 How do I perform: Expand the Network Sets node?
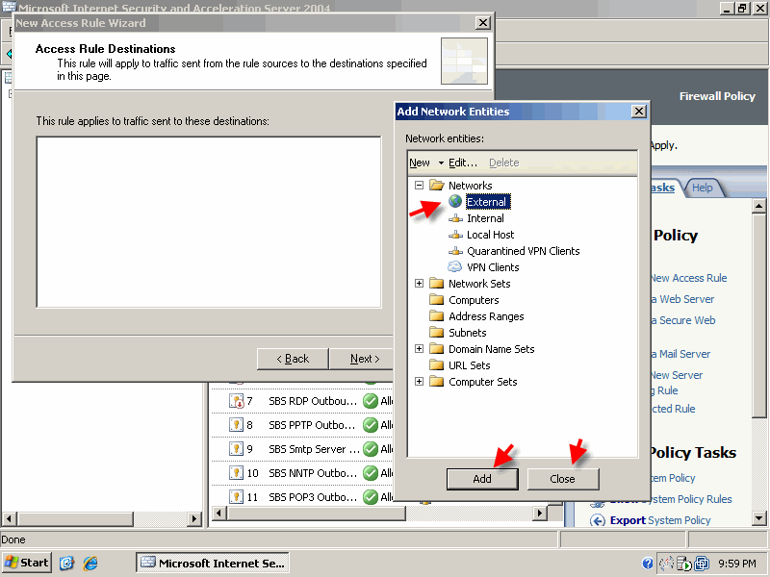(x=419, y=283)
